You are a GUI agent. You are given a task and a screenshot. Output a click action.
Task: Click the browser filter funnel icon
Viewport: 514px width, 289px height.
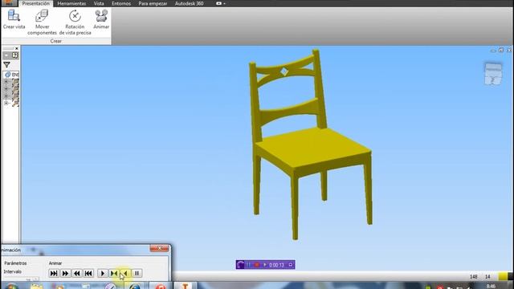click(x=6, y=64)
